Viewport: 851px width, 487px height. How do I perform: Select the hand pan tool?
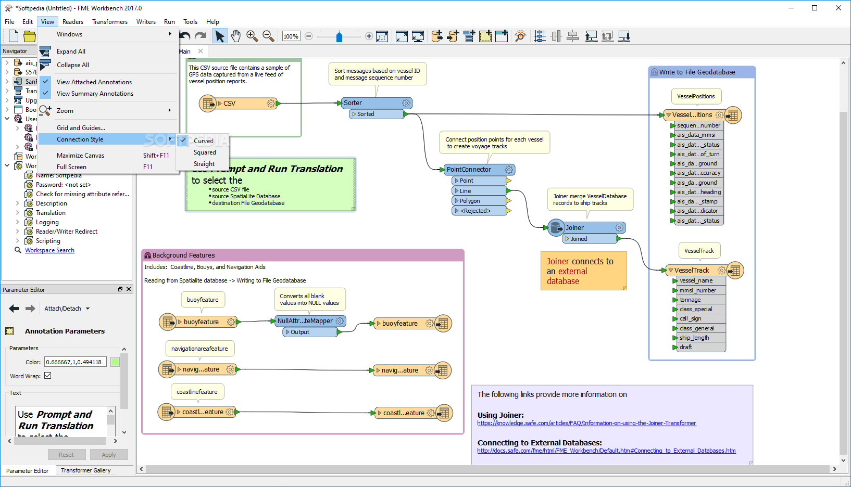click(x=236, y=36)
